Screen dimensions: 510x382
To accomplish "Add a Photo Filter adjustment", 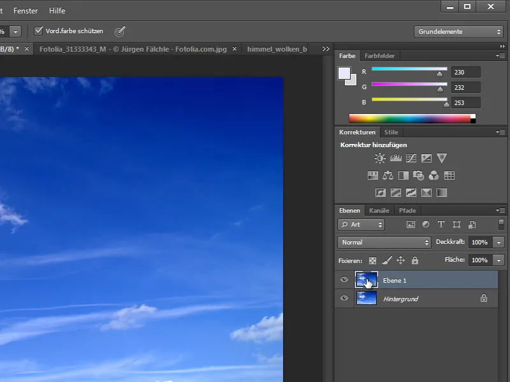I will point(418,176).
